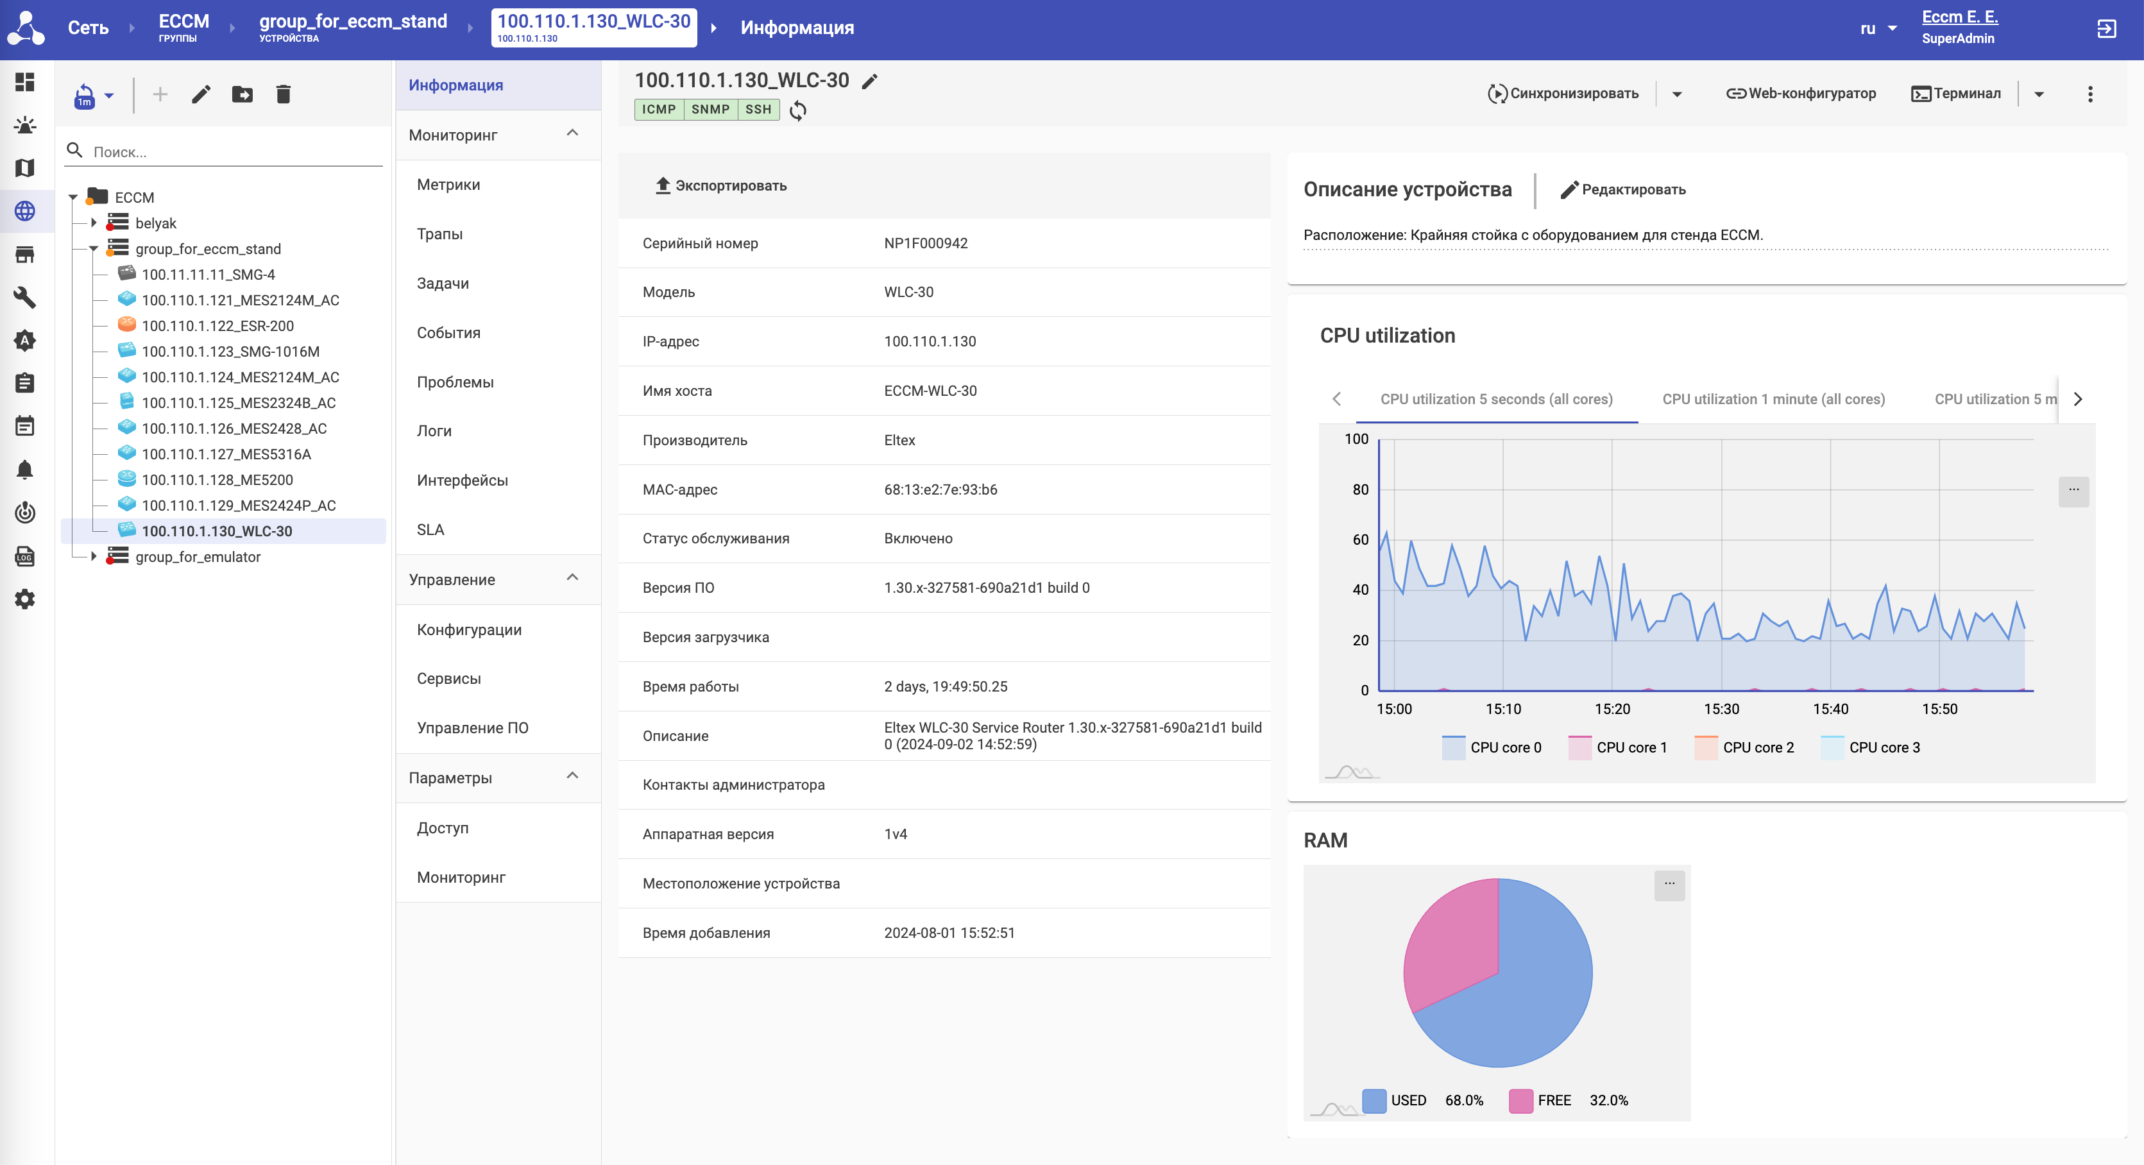Toggle CPU core 0 legend series

point(1492,747)
